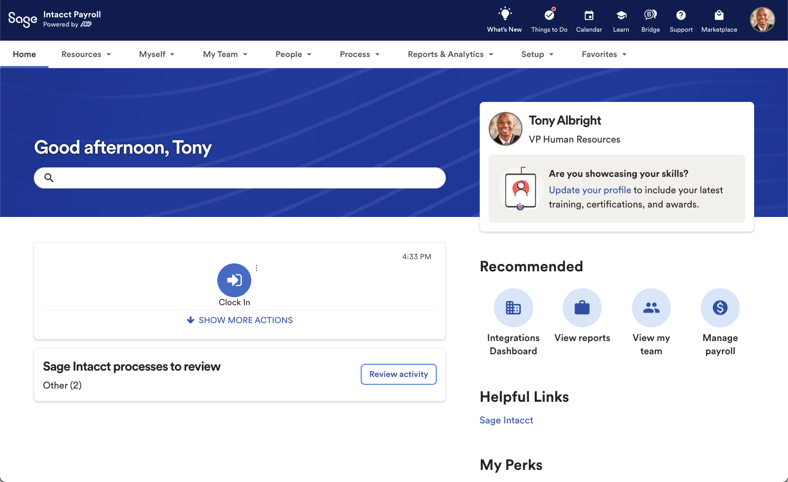This screenshot has width=788, height=482.
Task: Open the Calendar icon in header
Action: pyautogui.click(x=589, y=15)
